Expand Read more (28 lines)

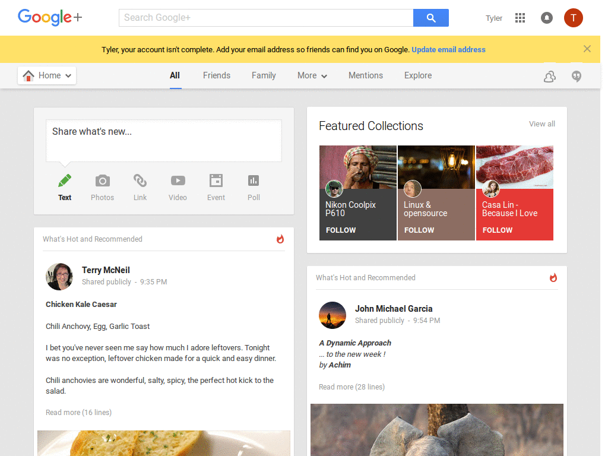click(x=351, y=387)
